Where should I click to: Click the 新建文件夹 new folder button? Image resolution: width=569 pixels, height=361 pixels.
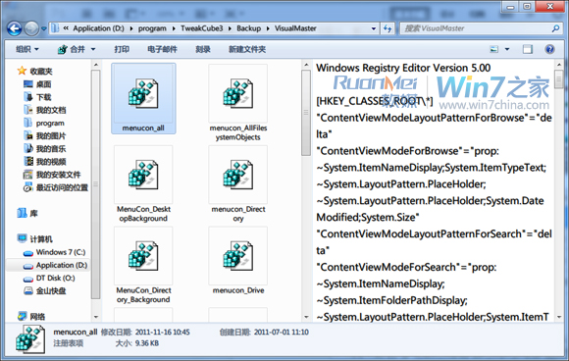[247, 49]
